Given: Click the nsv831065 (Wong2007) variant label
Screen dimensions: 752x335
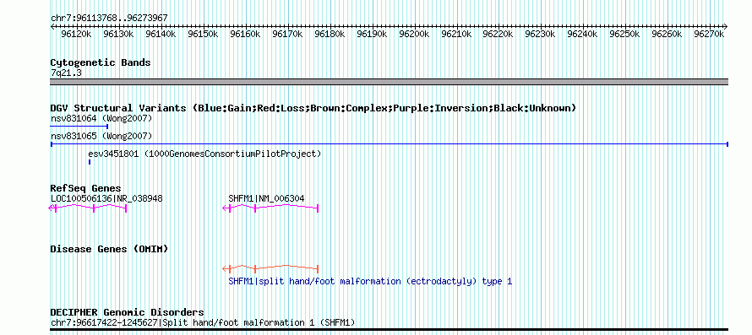Looking at the screenshot, I should (x=101, y=136).
